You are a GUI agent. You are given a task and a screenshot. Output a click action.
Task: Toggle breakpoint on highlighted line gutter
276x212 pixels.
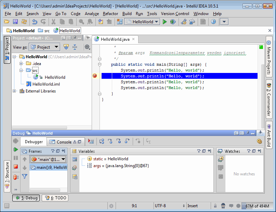(x=95, y=76)
